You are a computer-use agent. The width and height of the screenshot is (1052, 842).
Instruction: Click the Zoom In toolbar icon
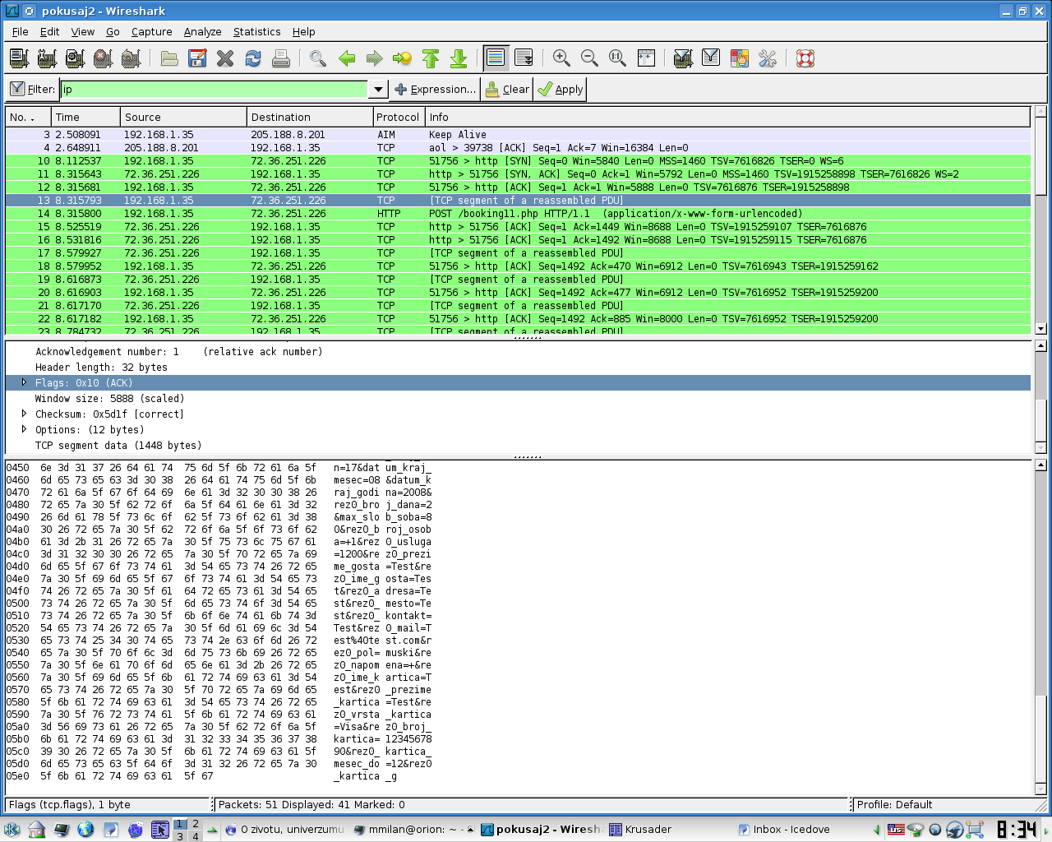click(561, 58)
